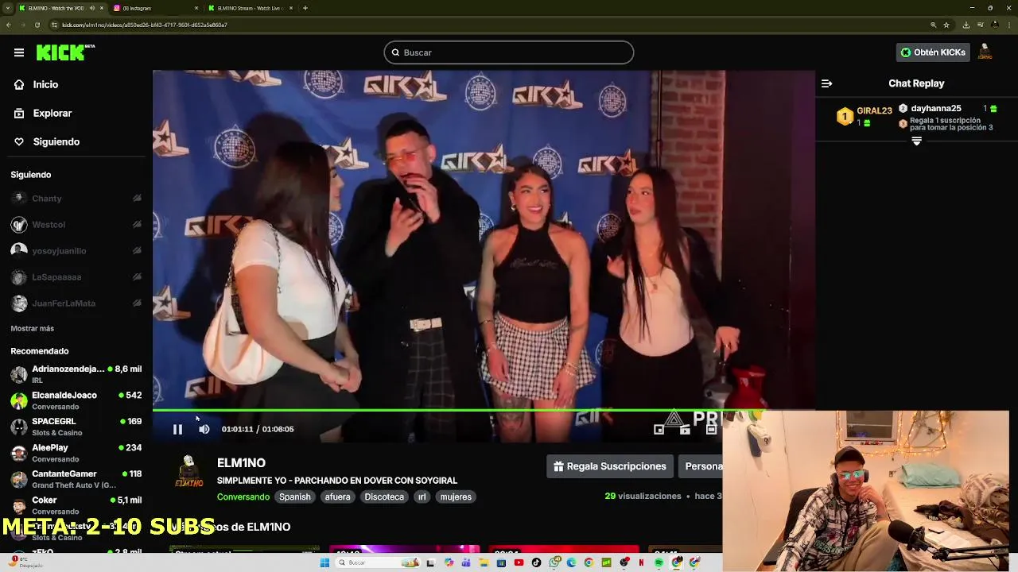The height and width of the screenshot is (572, 1018).
Task: Open JuanFerLaMata followed channel
Action: (76, 303)
